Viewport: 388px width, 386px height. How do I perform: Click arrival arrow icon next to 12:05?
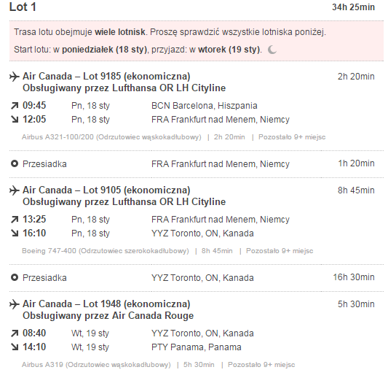click(x=15, y=120)
